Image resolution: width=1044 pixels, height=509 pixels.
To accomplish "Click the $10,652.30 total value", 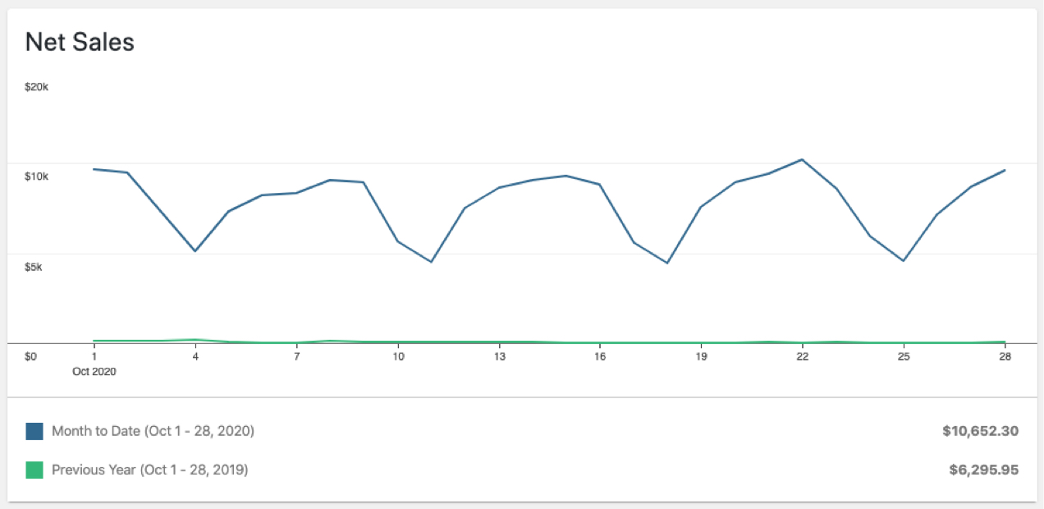I will coord(981,431).
